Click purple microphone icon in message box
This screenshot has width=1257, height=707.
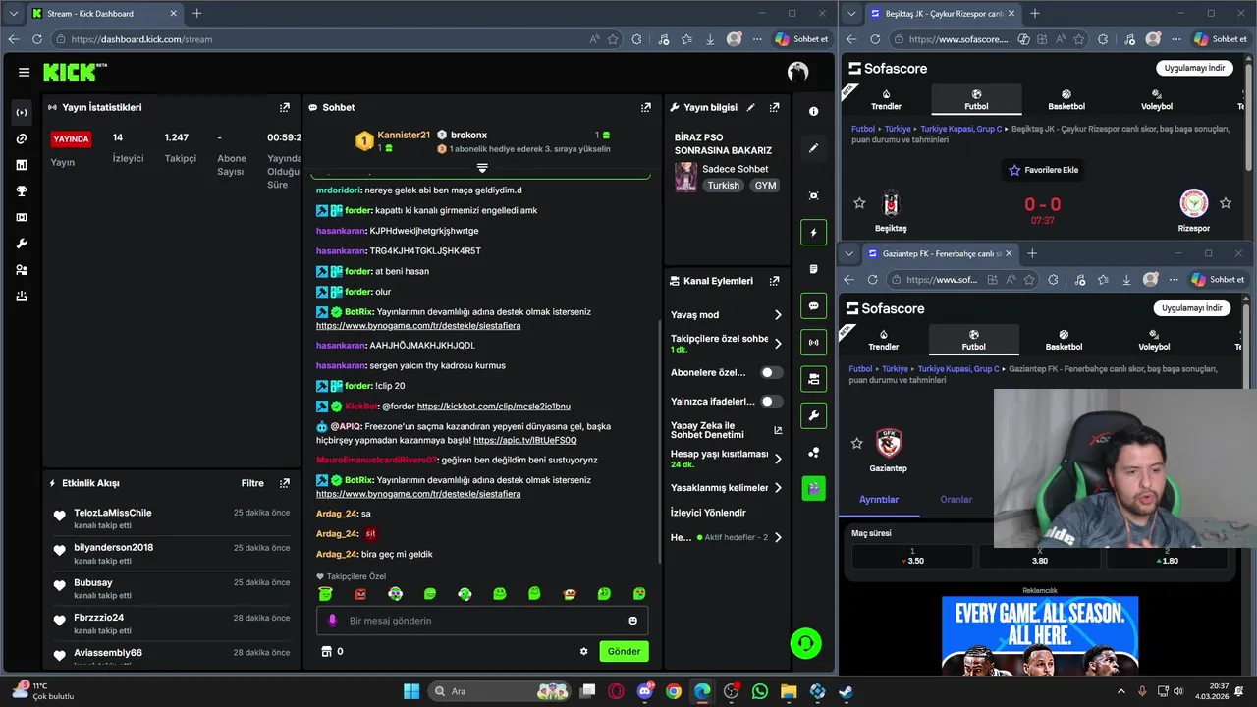point(332,621)
